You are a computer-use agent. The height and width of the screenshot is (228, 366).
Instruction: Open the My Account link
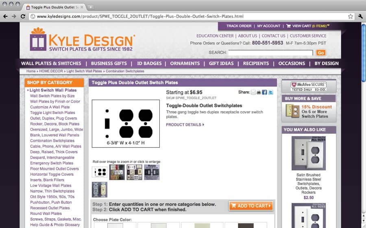pyautogui.click(x=269, y=26)
